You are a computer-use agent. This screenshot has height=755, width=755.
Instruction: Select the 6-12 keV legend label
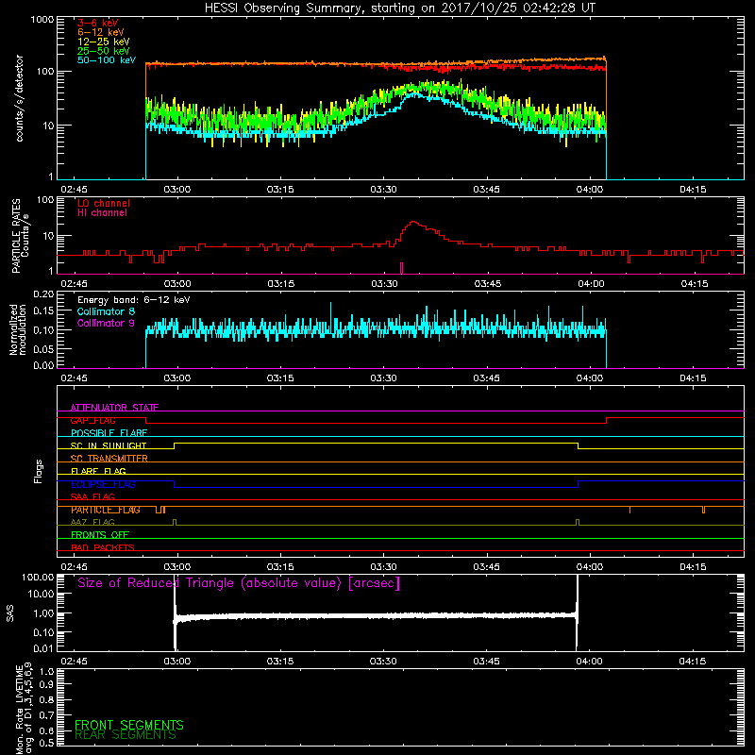point(101,32)
